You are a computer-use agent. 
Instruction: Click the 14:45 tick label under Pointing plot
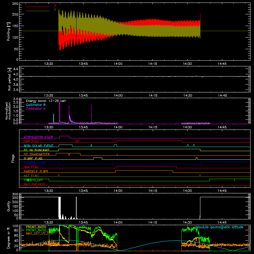[222, 64]
